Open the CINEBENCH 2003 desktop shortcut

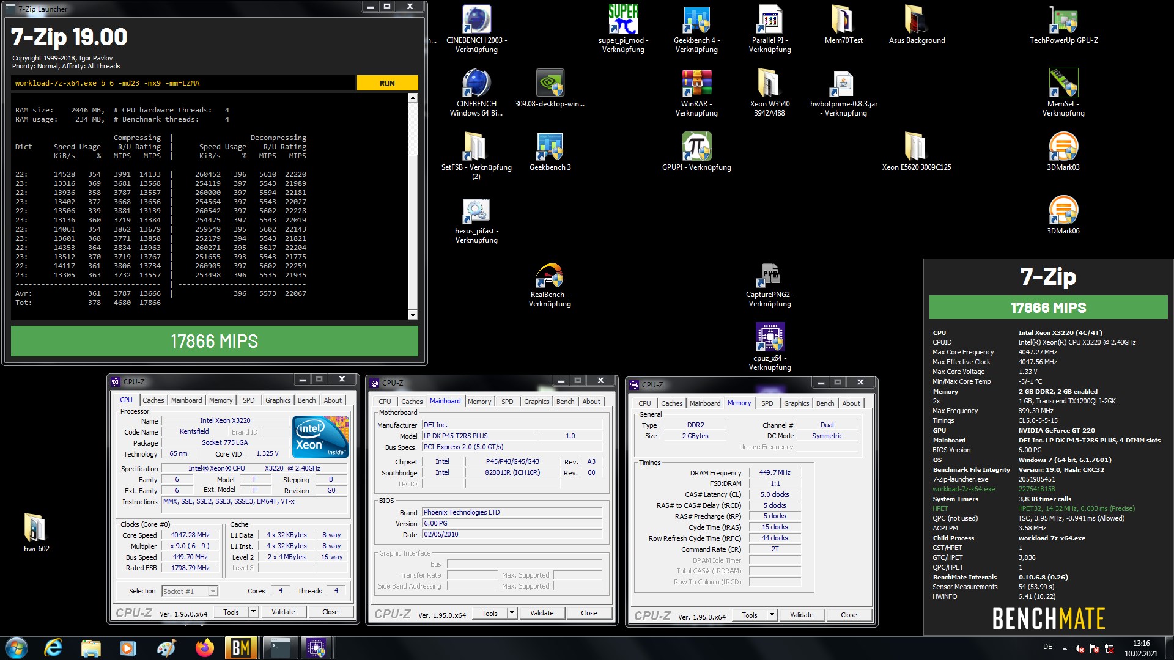click(x=476, y=29)
